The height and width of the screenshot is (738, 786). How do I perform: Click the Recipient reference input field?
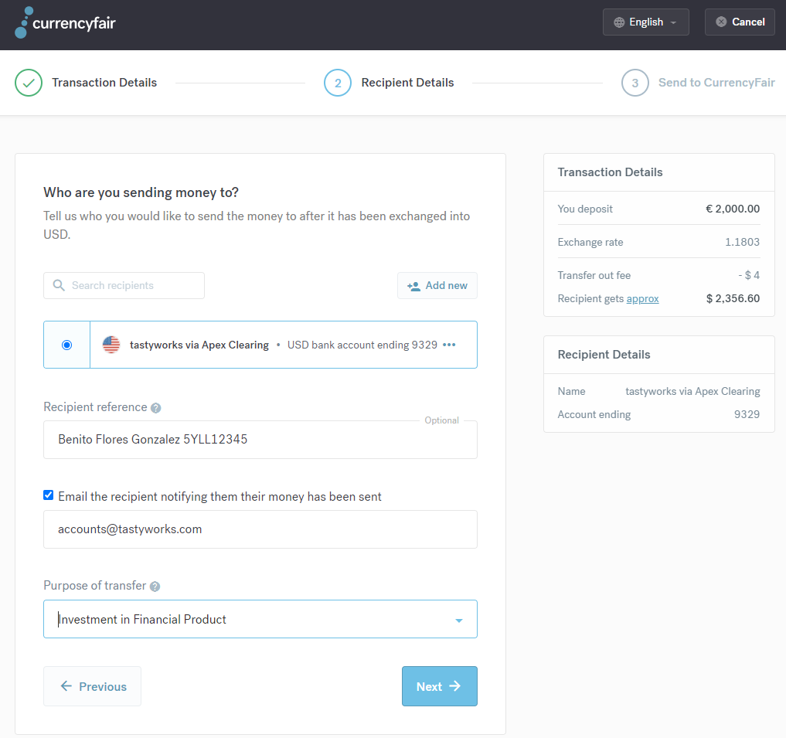(260, 440)
